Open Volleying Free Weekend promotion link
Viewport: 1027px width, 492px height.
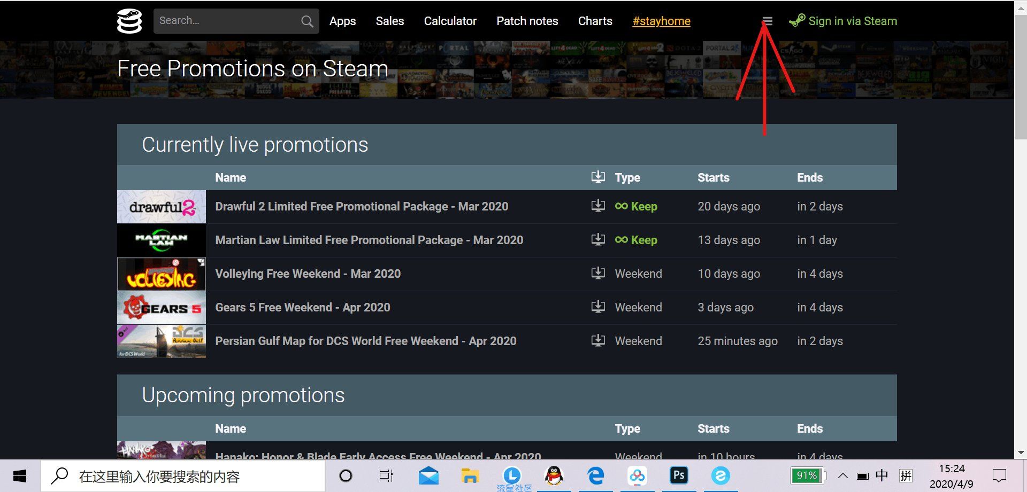[308, 274]
